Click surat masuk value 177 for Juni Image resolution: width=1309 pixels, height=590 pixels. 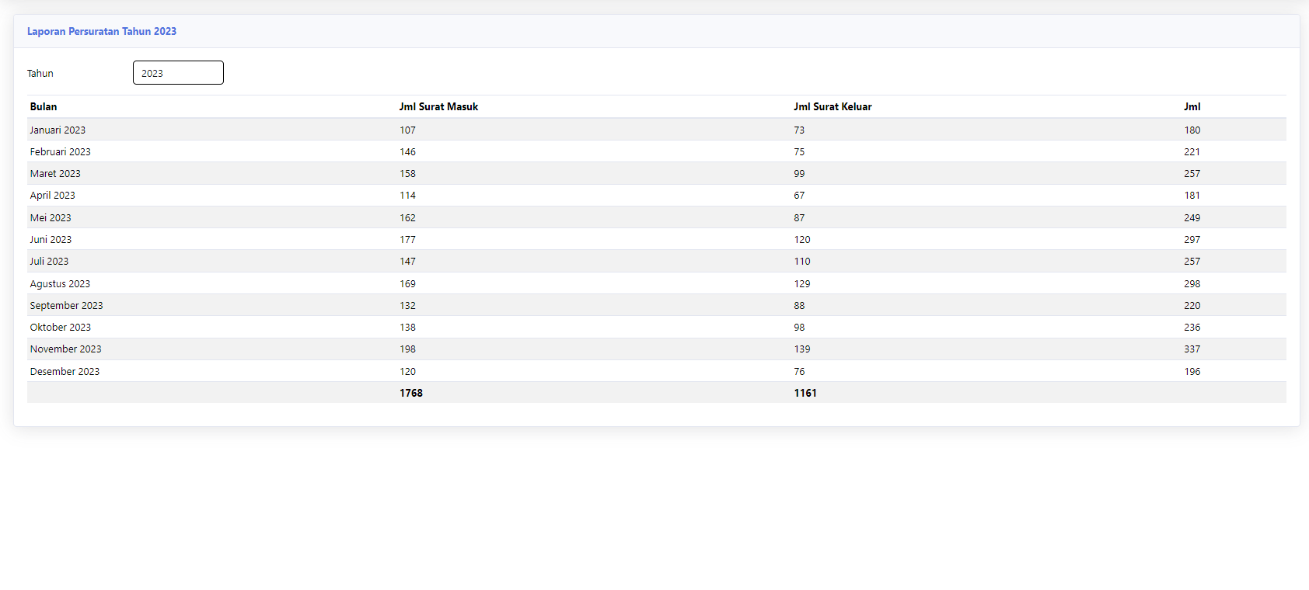pyautogui.click(x=408, y=240)
